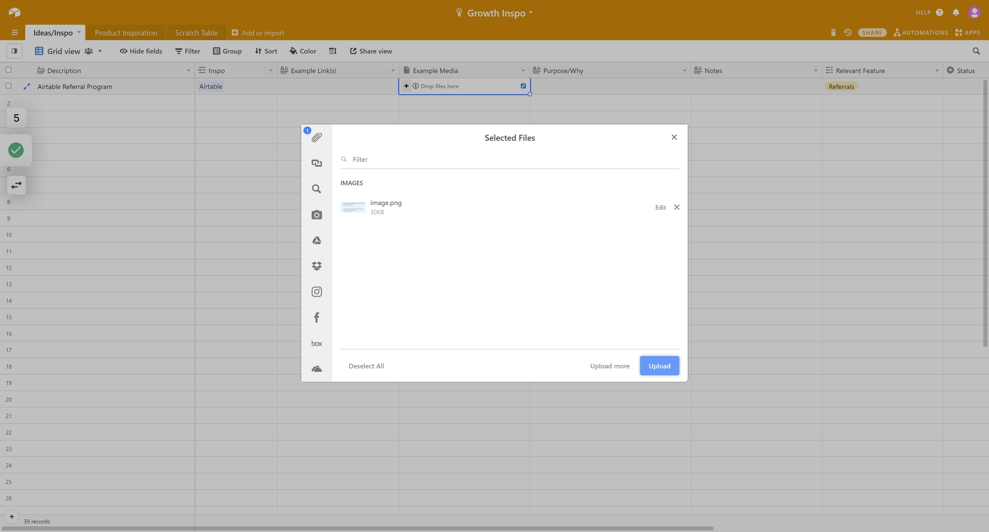Choose Google Drive as file source
This screenshot has width=989, height=532.
click(x=316, y=240)
